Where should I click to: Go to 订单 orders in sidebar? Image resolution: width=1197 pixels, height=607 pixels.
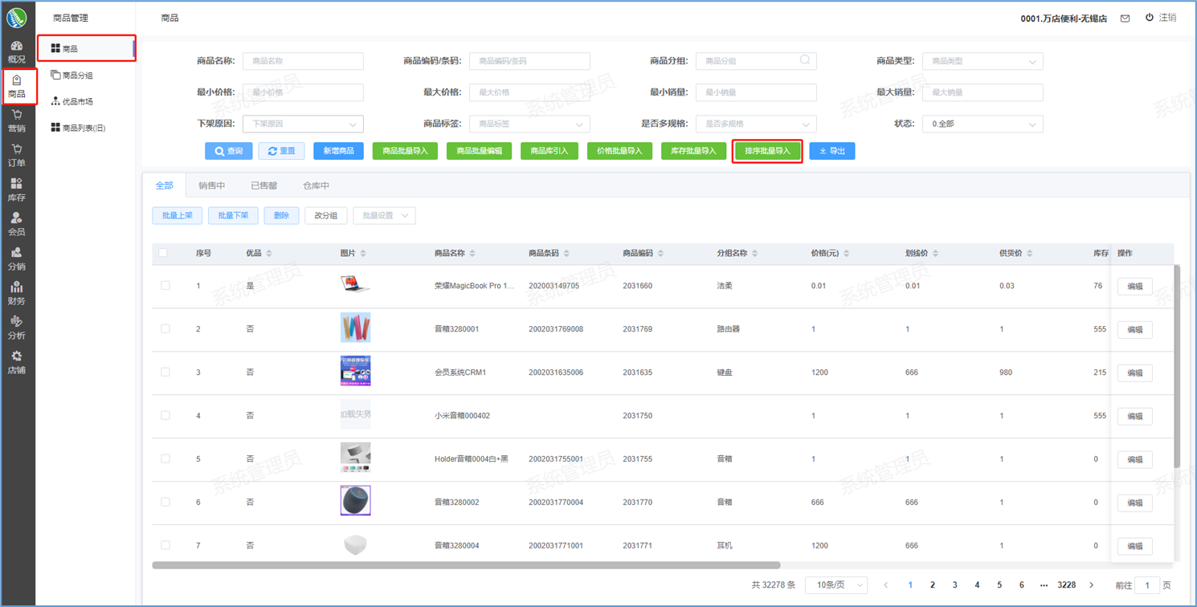16,155
